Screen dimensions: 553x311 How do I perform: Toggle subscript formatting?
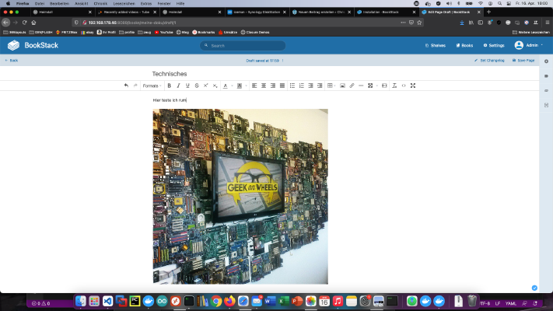[215, 86]
